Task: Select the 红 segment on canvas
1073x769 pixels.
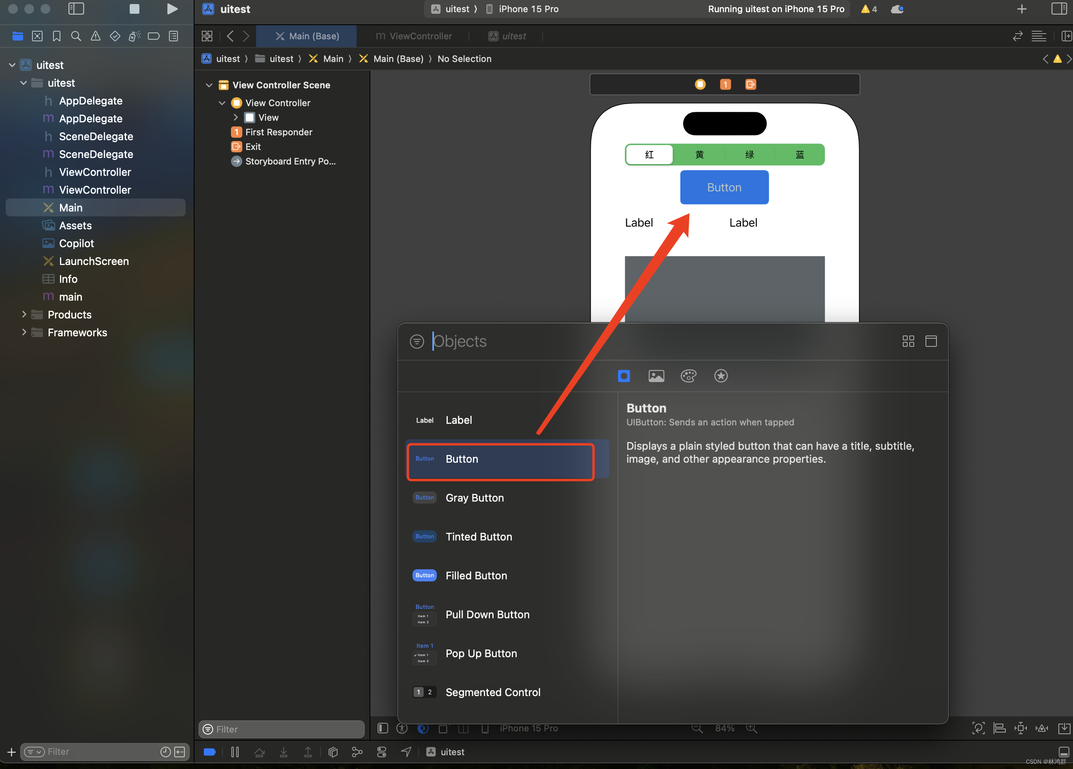Action: point(649,155)
